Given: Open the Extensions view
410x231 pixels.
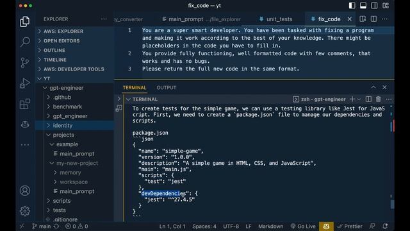Looking at the screenshot, I should 25,104.
